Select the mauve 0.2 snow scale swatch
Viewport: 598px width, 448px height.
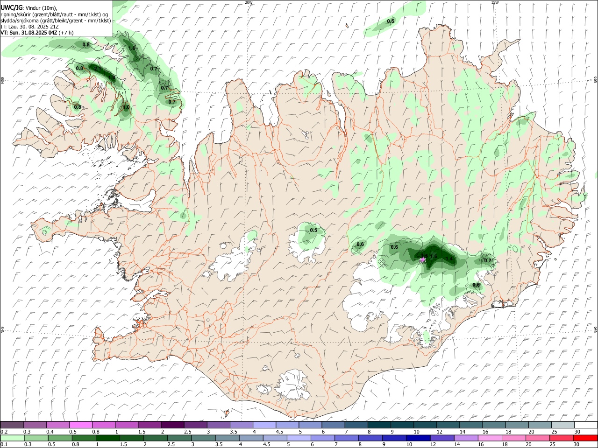point(12,425)
